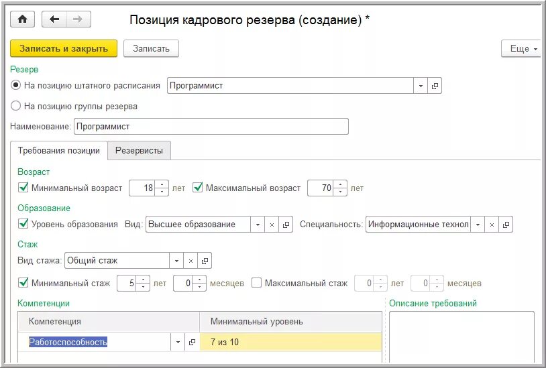Navigate back with the left arrow
This screenshot has height=368, width=546.
54,19
